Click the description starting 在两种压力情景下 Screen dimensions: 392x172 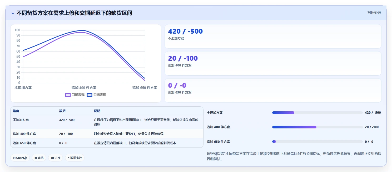(x=146, y=122)
